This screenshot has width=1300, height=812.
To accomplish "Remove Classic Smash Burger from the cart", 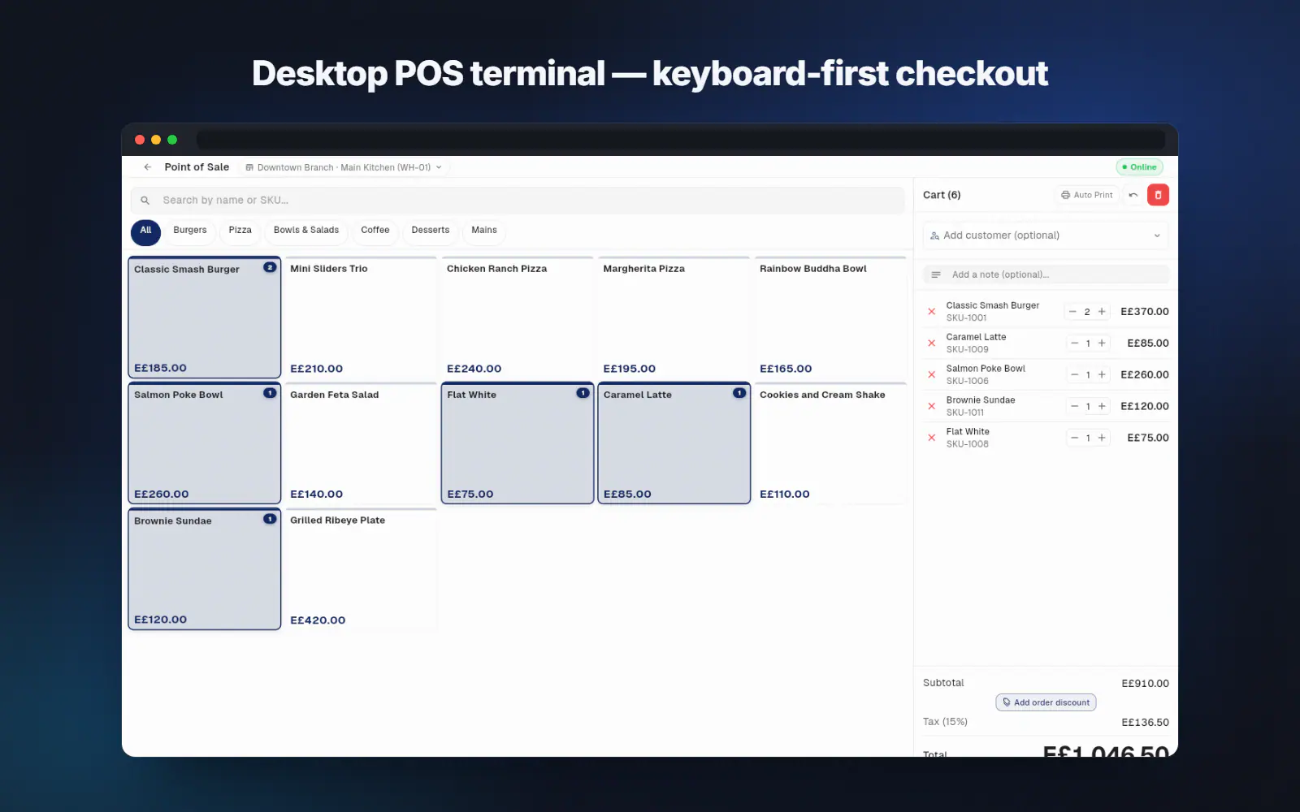I will [x=932, y=312].
